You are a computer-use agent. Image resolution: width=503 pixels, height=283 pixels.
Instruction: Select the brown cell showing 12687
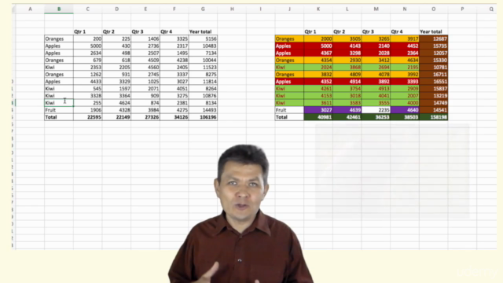click(x=433, y=39)
